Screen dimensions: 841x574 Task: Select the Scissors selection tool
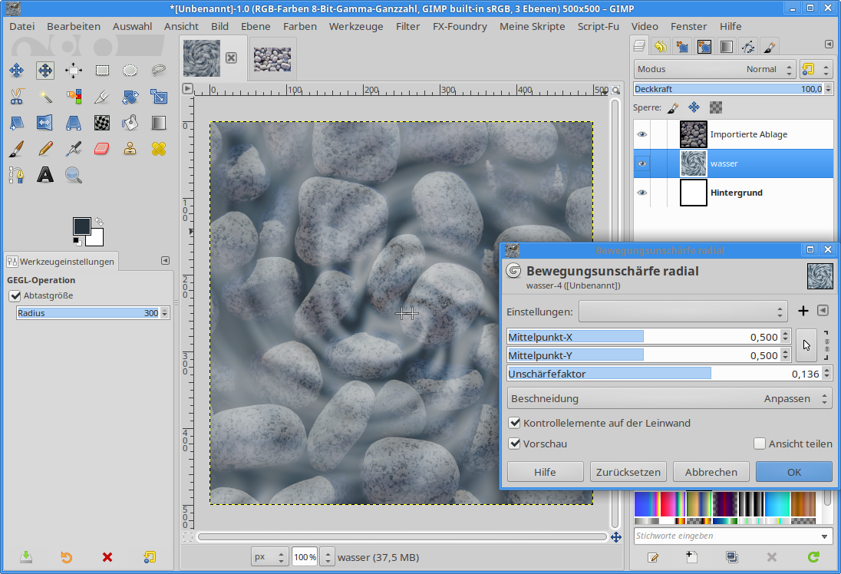(16, 97)
